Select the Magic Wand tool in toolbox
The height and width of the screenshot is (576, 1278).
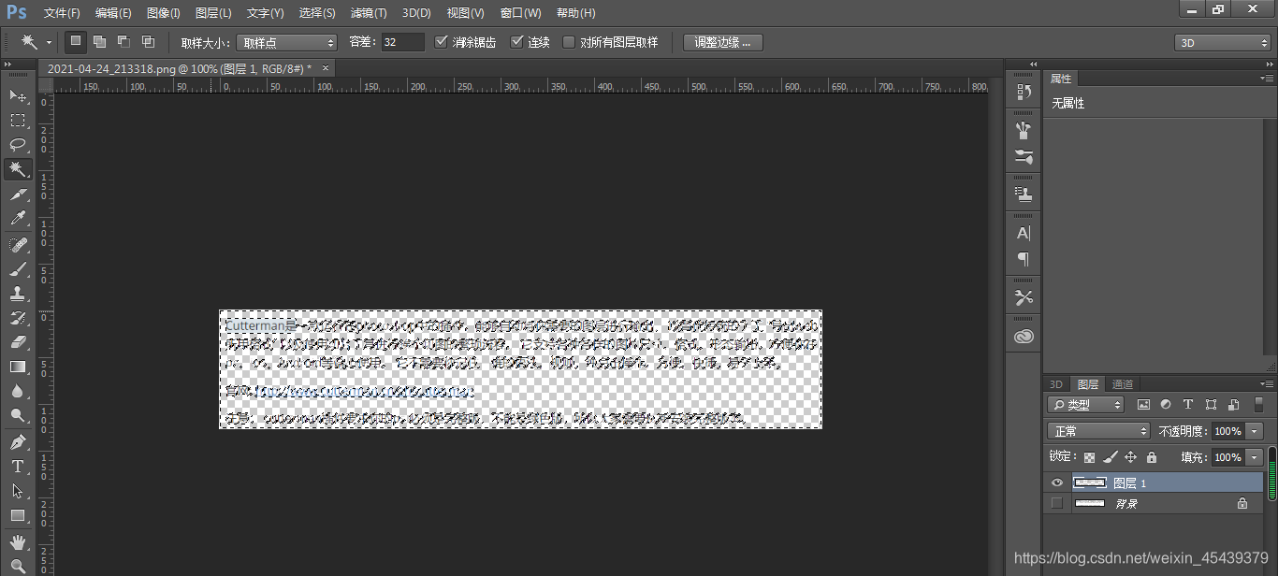point(18,168)
